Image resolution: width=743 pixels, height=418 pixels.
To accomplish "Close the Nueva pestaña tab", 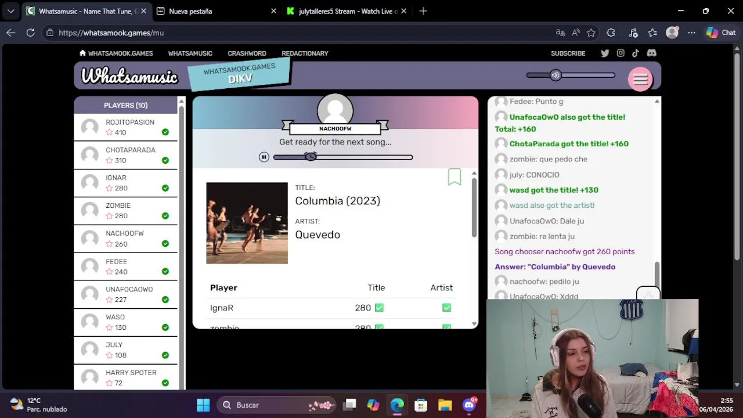I will coord(273,11).
